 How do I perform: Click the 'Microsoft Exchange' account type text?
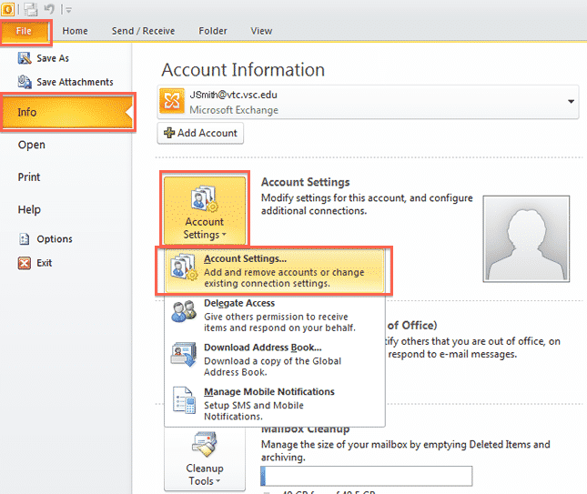point(234,110)
